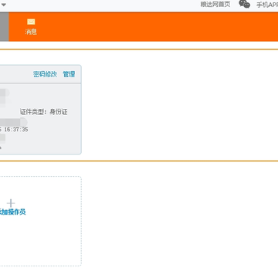278x278 pixels.
Task: Click blurred field below the timestamp
Action: coord(2,138)
